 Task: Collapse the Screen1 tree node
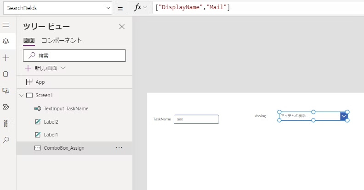pyautogui.click(x=21, y=95)
